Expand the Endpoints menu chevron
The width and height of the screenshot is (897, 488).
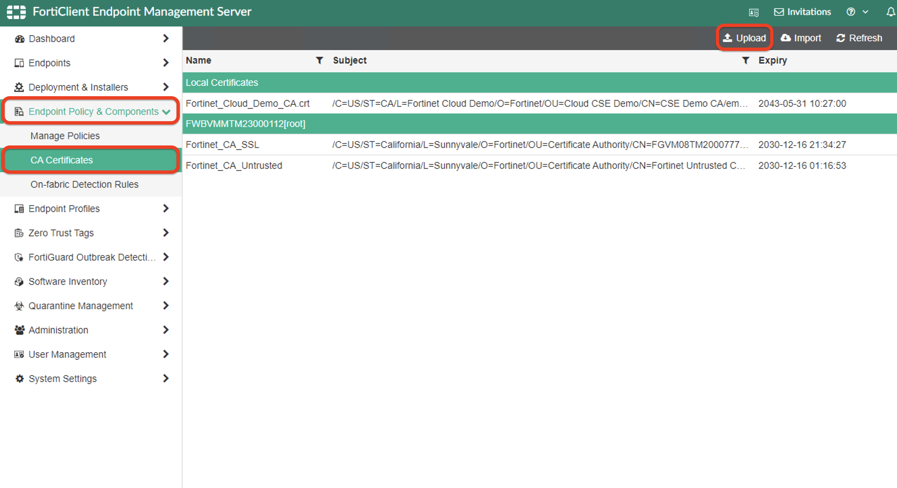pyautogui.click(x=166, y=63)
